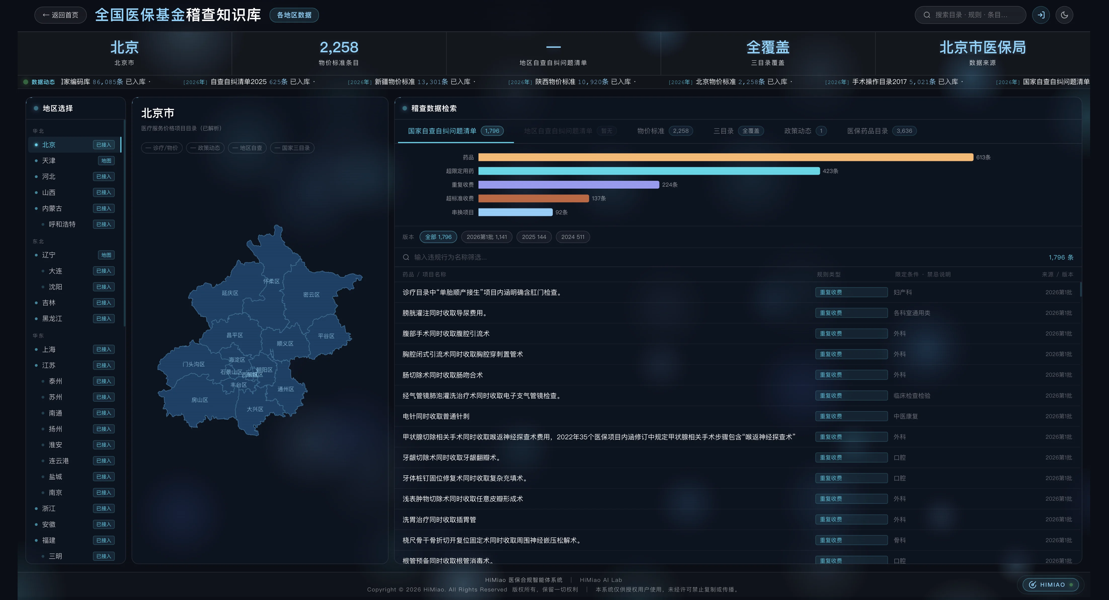The height and width of the screenshot is (600, 1109).
Task: Click the search magnifier icon in the header
Action: click(927, 15)
